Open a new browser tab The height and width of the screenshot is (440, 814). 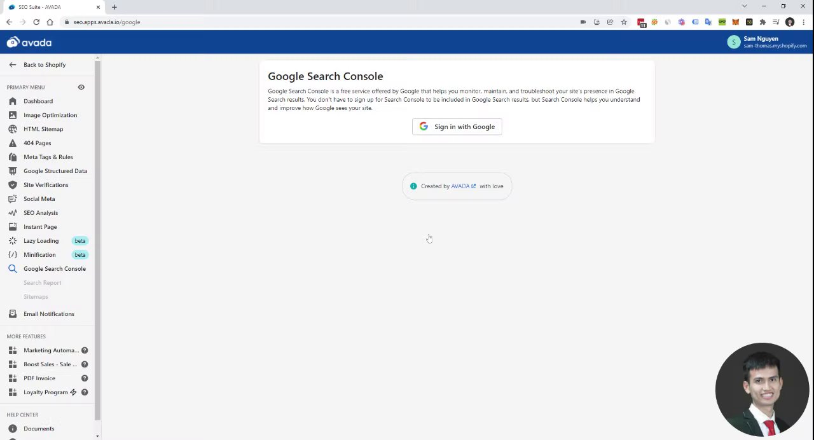tap(114, 7)
